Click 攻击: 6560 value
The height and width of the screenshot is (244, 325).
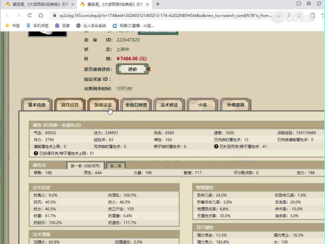click(x=164, y=133)
